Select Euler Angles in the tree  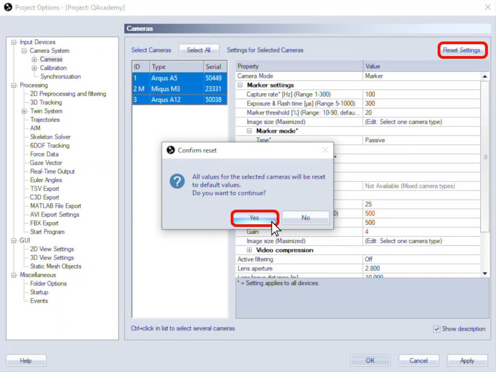click(x=46, y=180)
